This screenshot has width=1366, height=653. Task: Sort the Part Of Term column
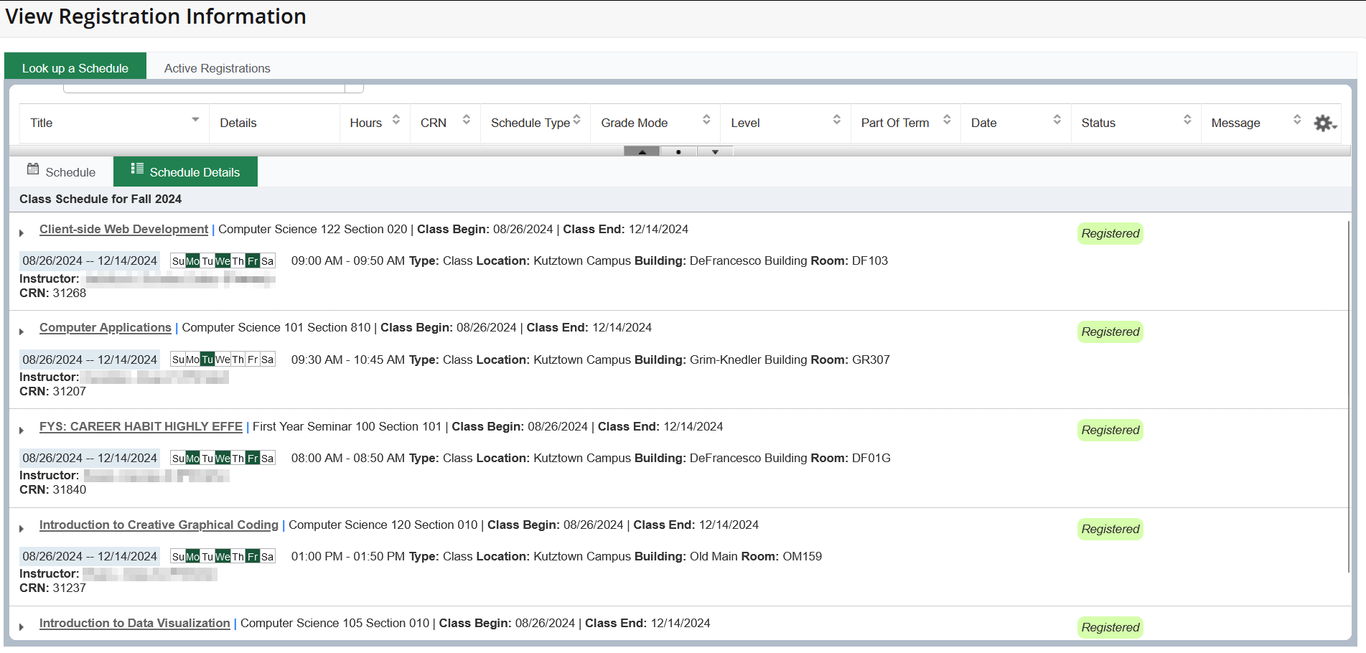[947, 120]
